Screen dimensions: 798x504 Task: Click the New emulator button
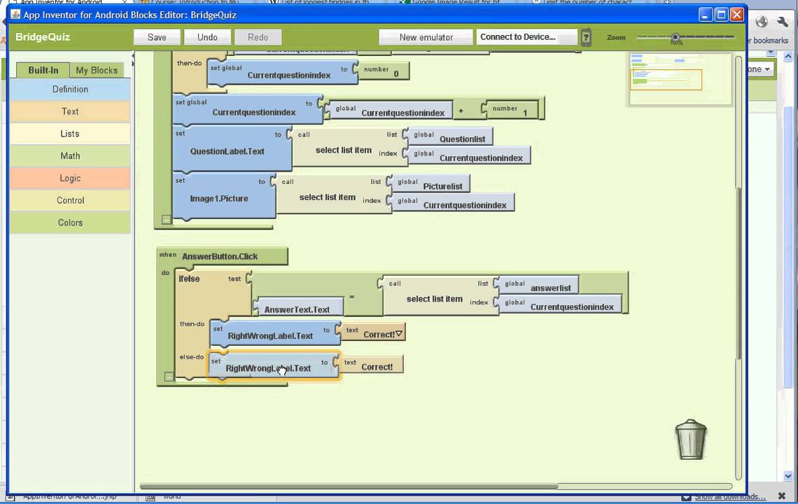[426, 37]
